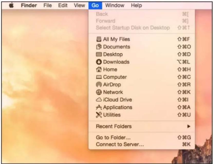Viewport: 213px width, 164px height.
Task: Click the iCloud Drive cloud icon
Action: click(x=99, y=100)
